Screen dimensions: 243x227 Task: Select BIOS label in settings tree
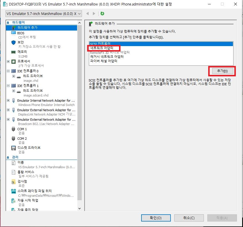tap(21, 33)
